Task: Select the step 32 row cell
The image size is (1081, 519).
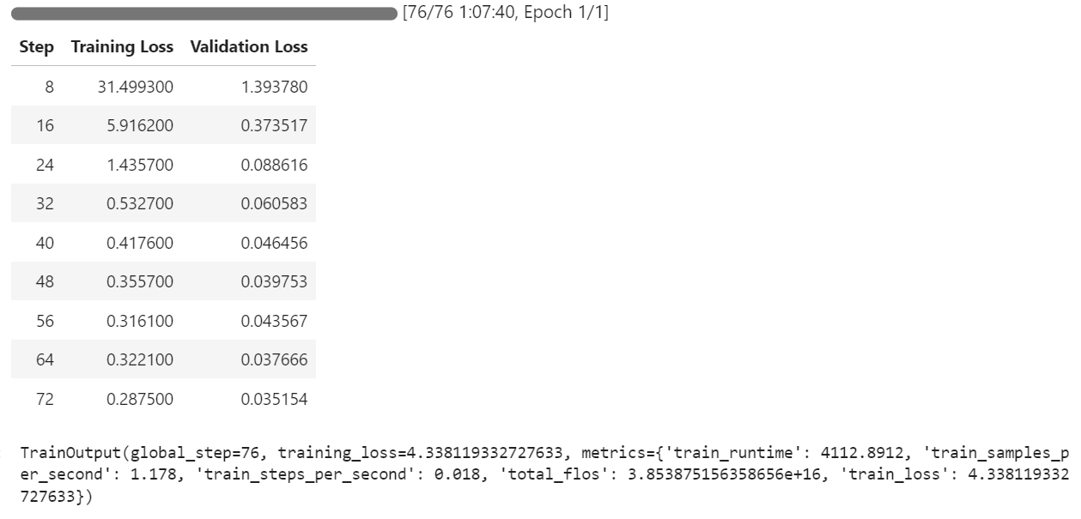Action: coord(45,204)
